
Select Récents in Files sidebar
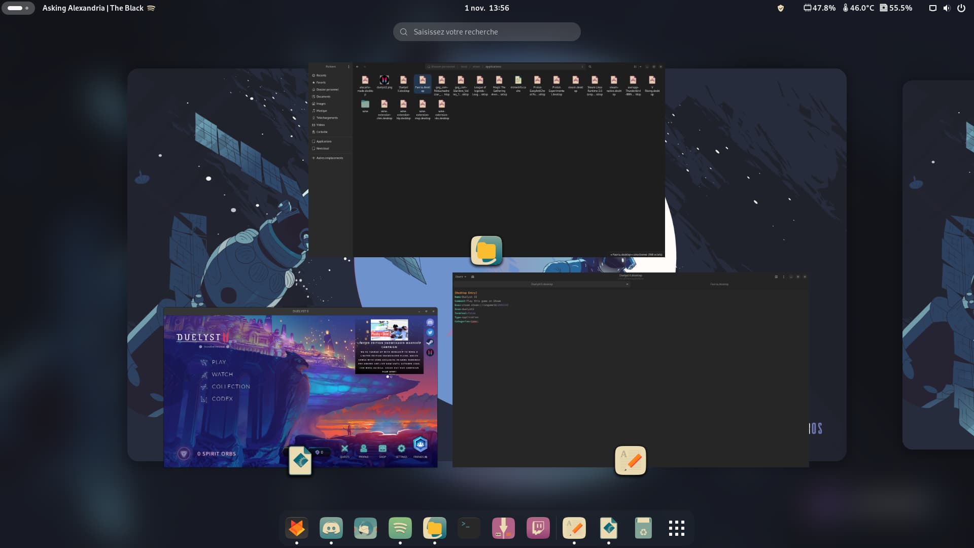coord(331,75)
